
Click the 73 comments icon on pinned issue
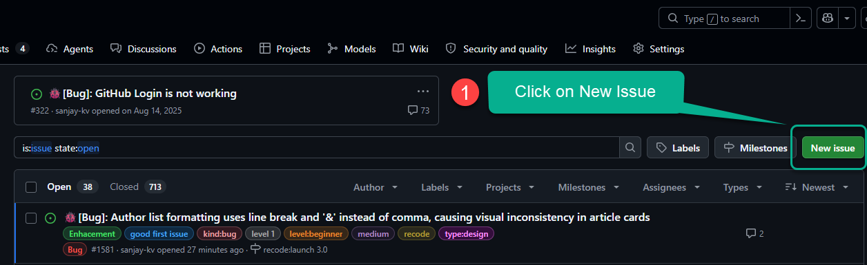pyautogui.click(x=418, y=110)
